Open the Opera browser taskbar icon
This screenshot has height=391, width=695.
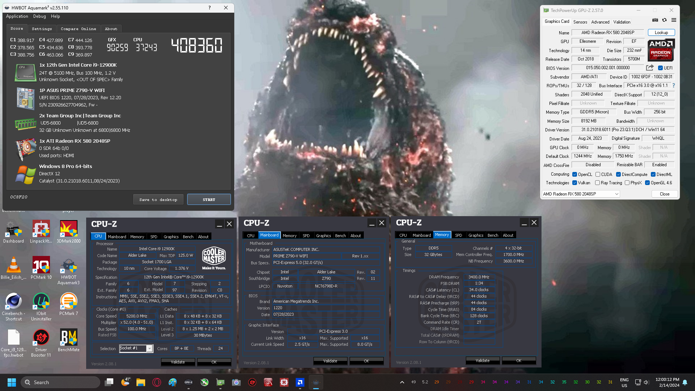tap(157, 382)
